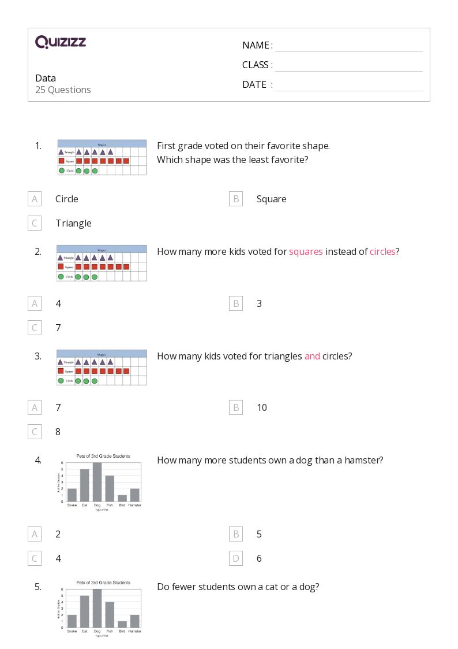Click the DATE input line
Image resolution: width=458 pixels, height=649 pixels.
(349, 85)
